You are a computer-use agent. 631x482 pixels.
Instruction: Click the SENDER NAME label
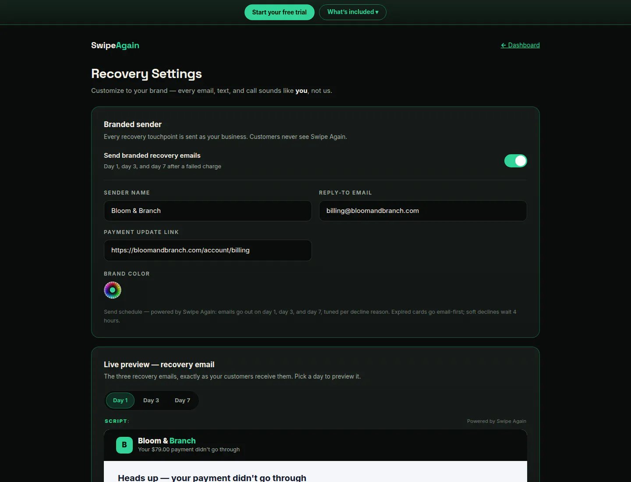pos(127,193)
